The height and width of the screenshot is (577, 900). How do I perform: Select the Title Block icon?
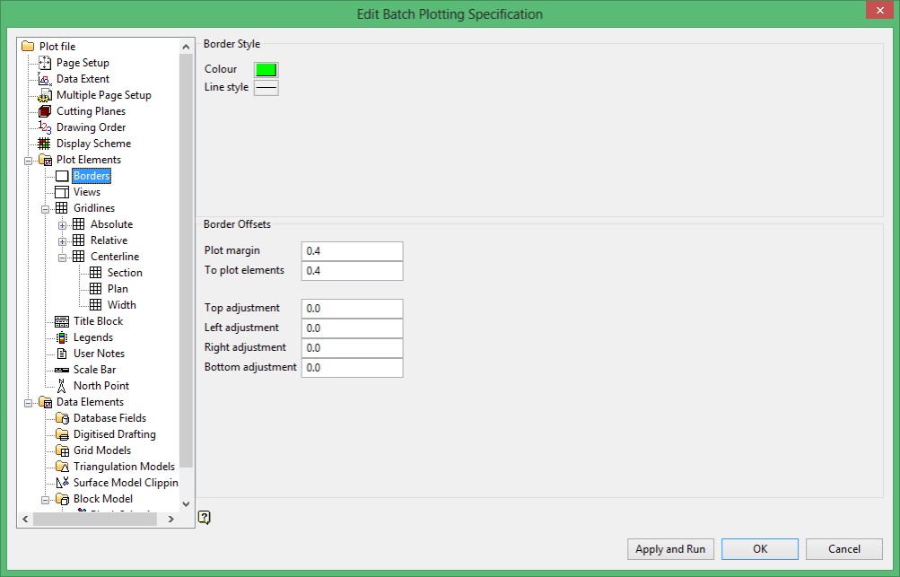[x=61, y=321]
